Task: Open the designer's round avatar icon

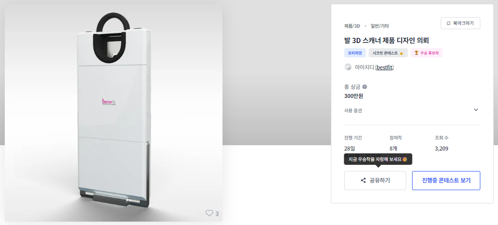Action: click(x=348, y=67)
